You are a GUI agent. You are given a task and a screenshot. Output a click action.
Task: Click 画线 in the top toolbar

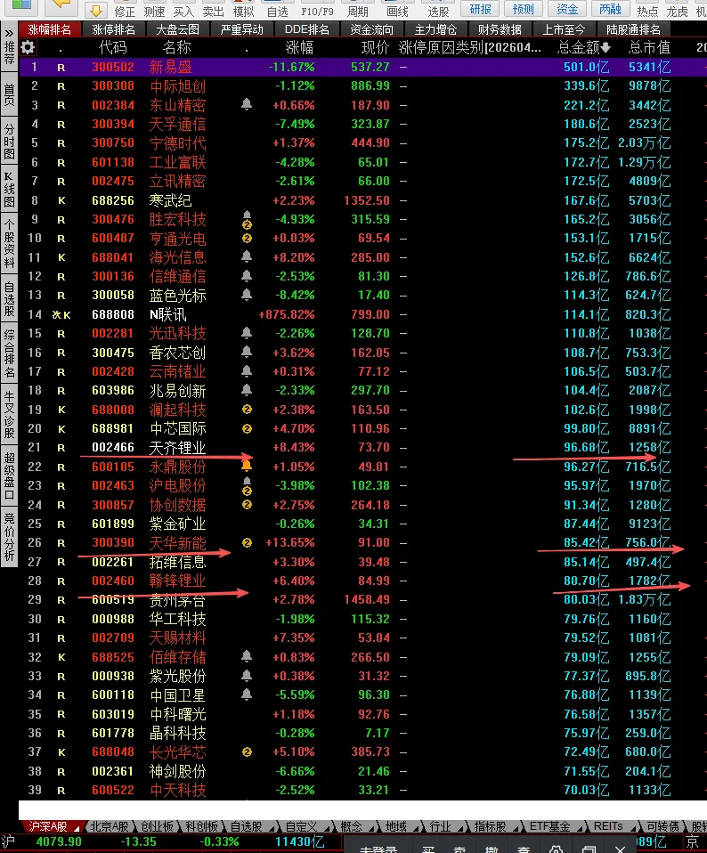pyautogui.click(x=397, y=12)
